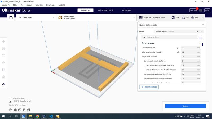Screen dimensions: 212x119
Task: Open File Explorer from taskbar
Action: [x=30, y=116]
